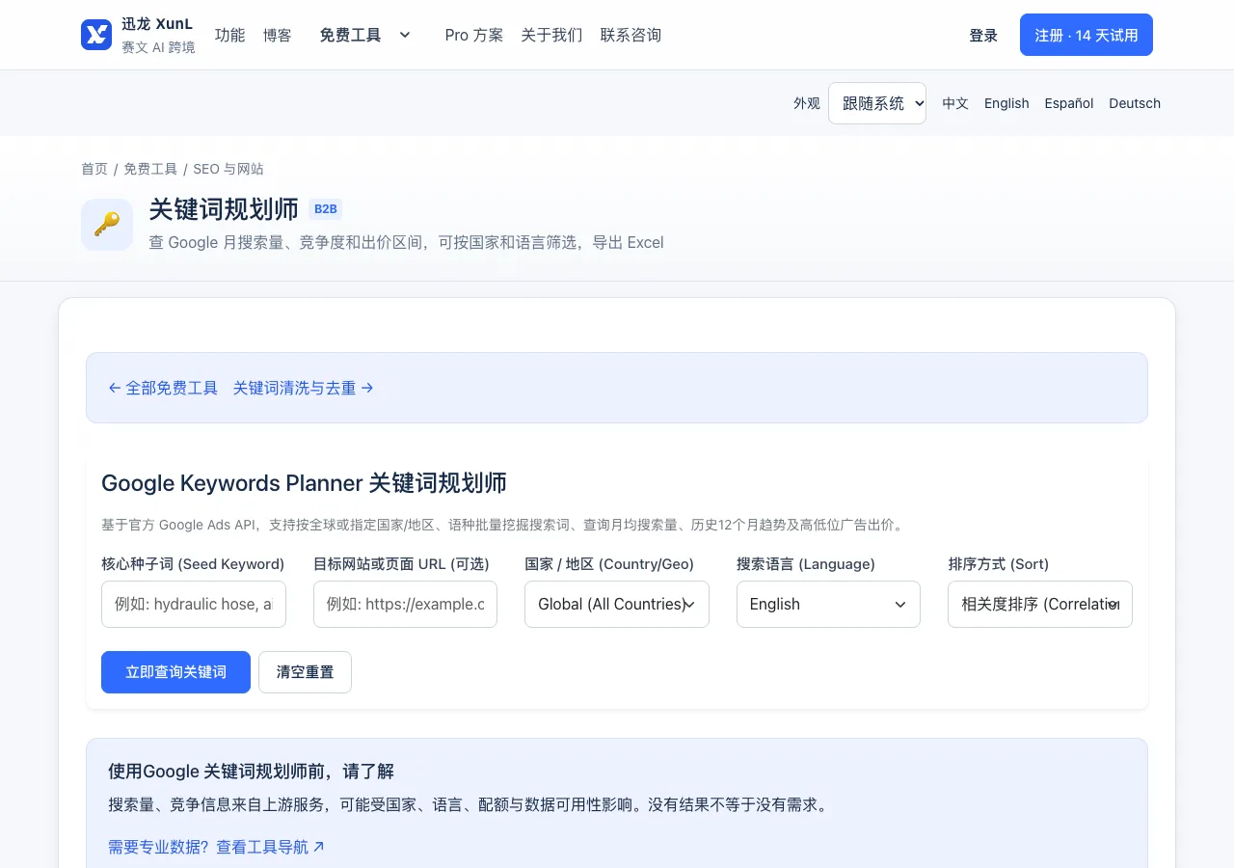
Task: Open 需要专业数据？查看工具导航 link
Action: tap(217, 847)
